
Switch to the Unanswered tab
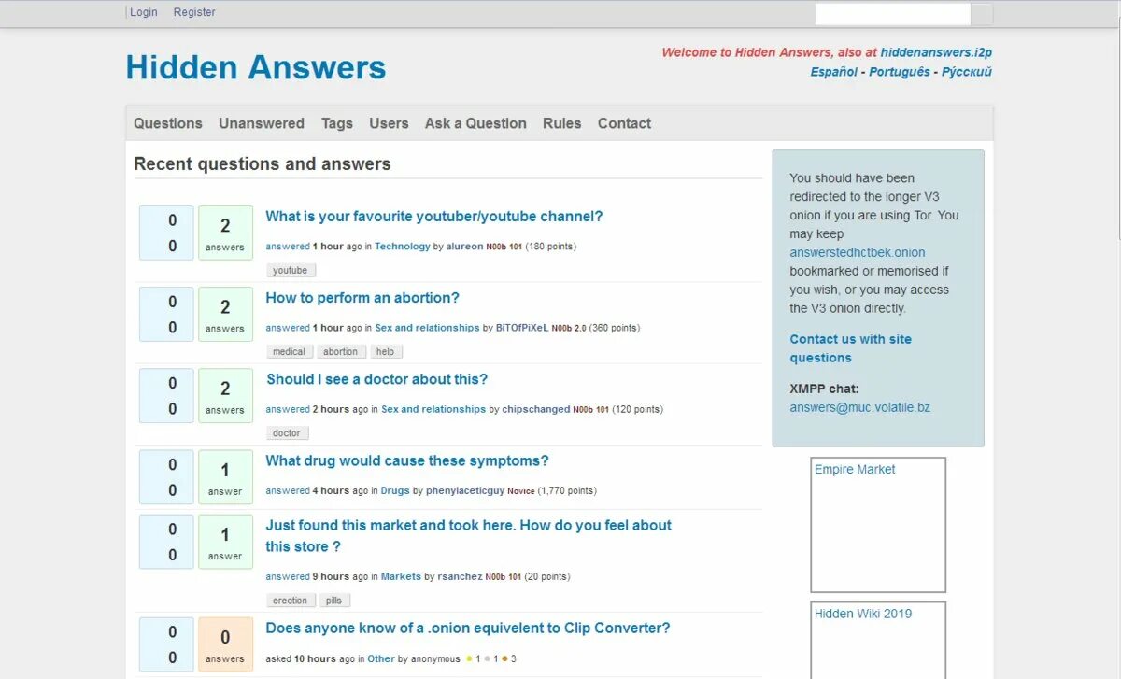click(x=262, y=123)
